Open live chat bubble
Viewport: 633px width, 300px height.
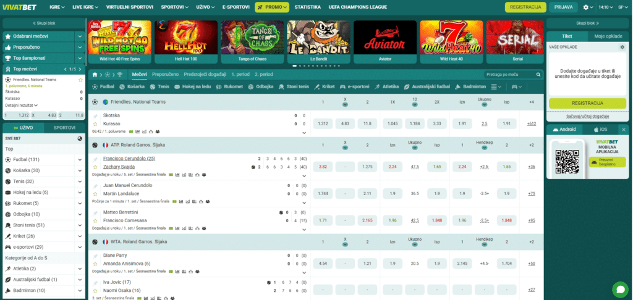click(620, 290)
